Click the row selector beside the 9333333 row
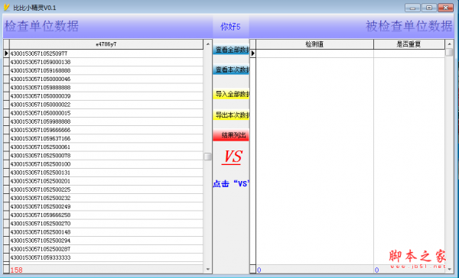The image size is (459, 278). tap(6, 257)
